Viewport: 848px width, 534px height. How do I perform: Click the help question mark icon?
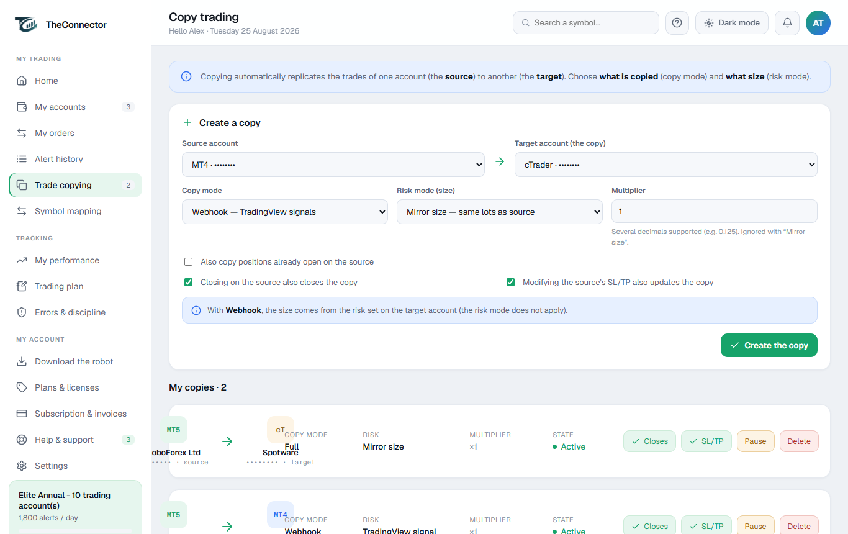[677, 23]
